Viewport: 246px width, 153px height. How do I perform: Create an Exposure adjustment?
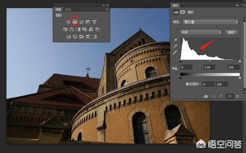88,22
